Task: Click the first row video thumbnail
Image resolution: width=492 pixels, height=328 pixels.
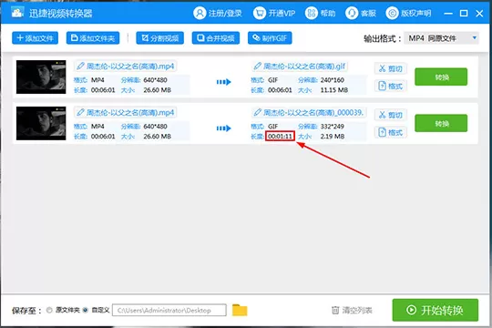Action: tap(41, 77)
